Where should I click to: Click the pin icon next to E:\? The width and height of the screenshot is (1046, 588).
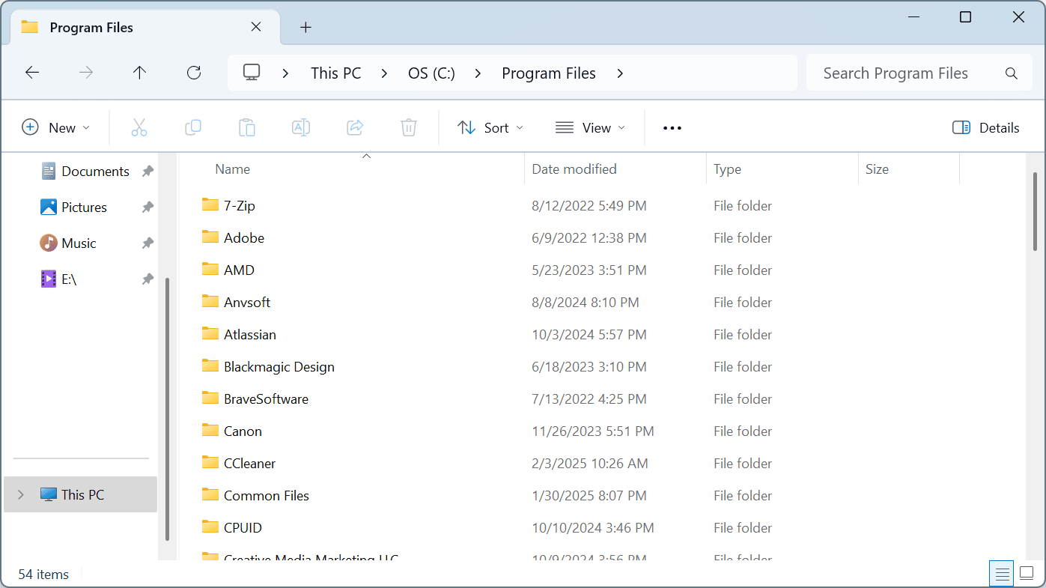[x=148, y=279]
